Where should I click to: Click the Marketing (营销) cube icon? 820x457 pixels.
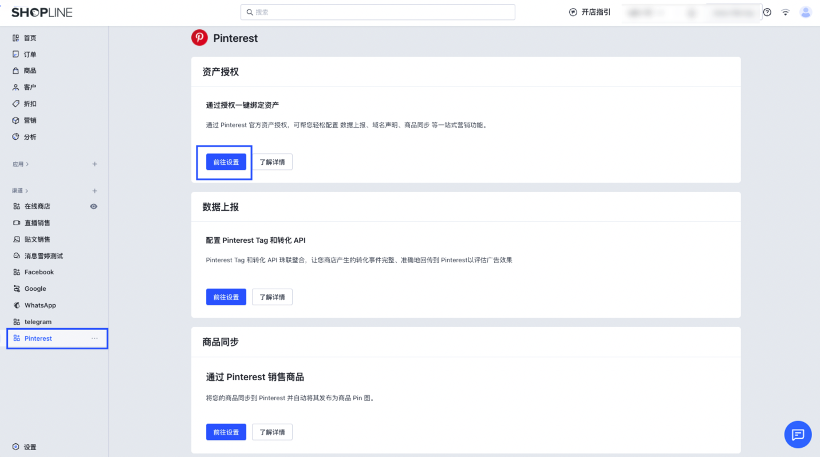tap(16, 120)
